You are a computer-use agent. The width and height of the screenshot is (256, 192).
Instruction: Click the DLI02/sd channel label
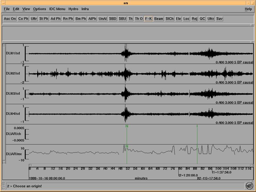point(14,74)
